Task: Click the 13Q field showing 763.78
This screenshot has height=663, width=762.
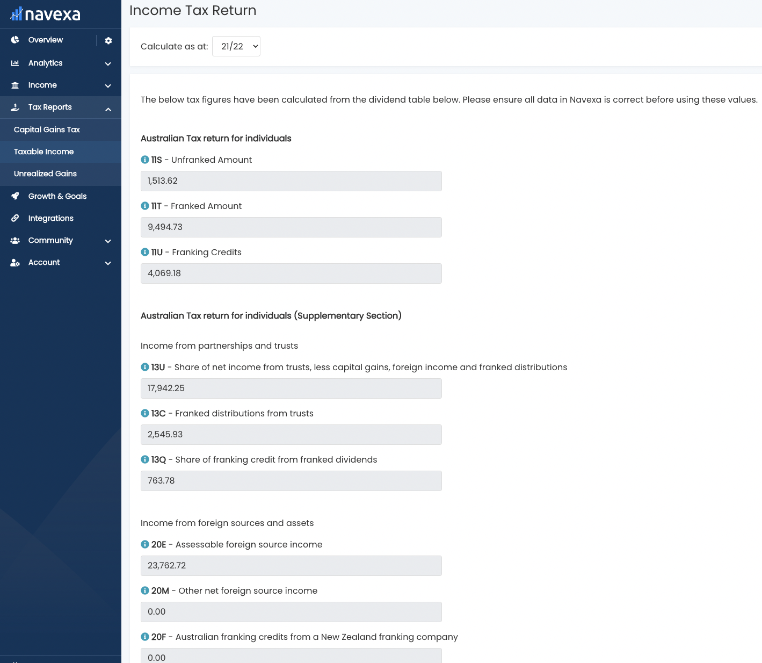Action: point(291,481)
